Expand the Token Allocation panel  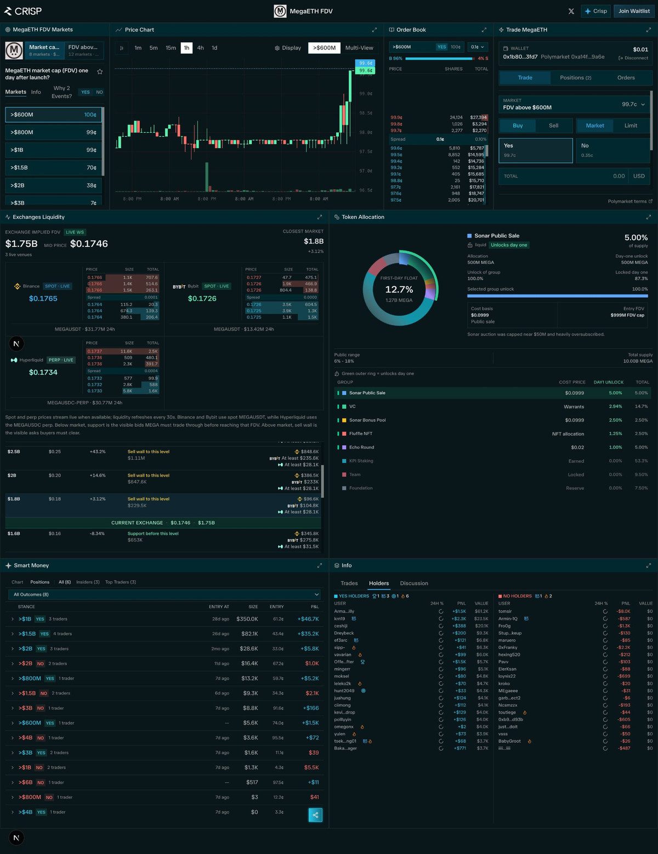(649, 217)
